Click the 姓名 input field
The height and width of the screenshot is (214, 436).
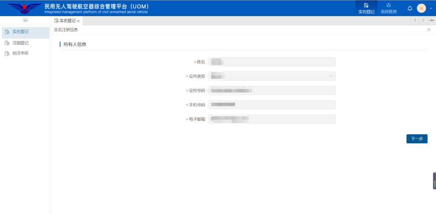tap(272, 62)
